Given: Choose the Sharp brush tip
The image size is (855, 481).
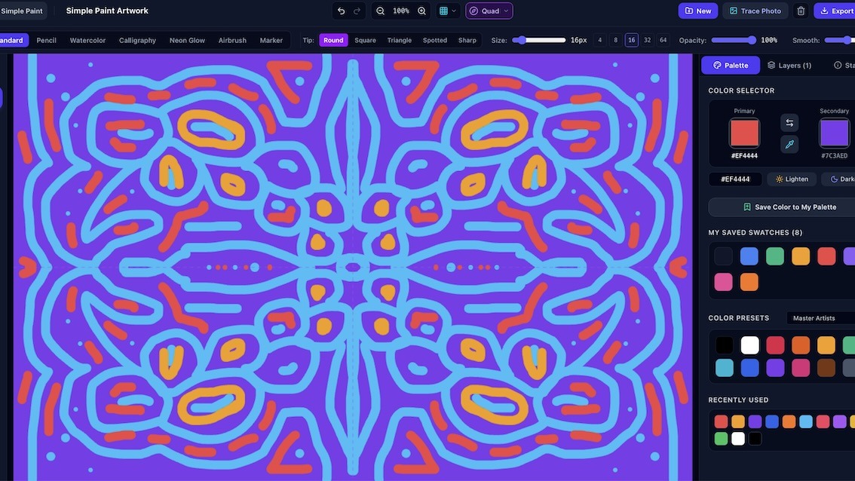Looking at the screenshot, I should tap(467, 41).
